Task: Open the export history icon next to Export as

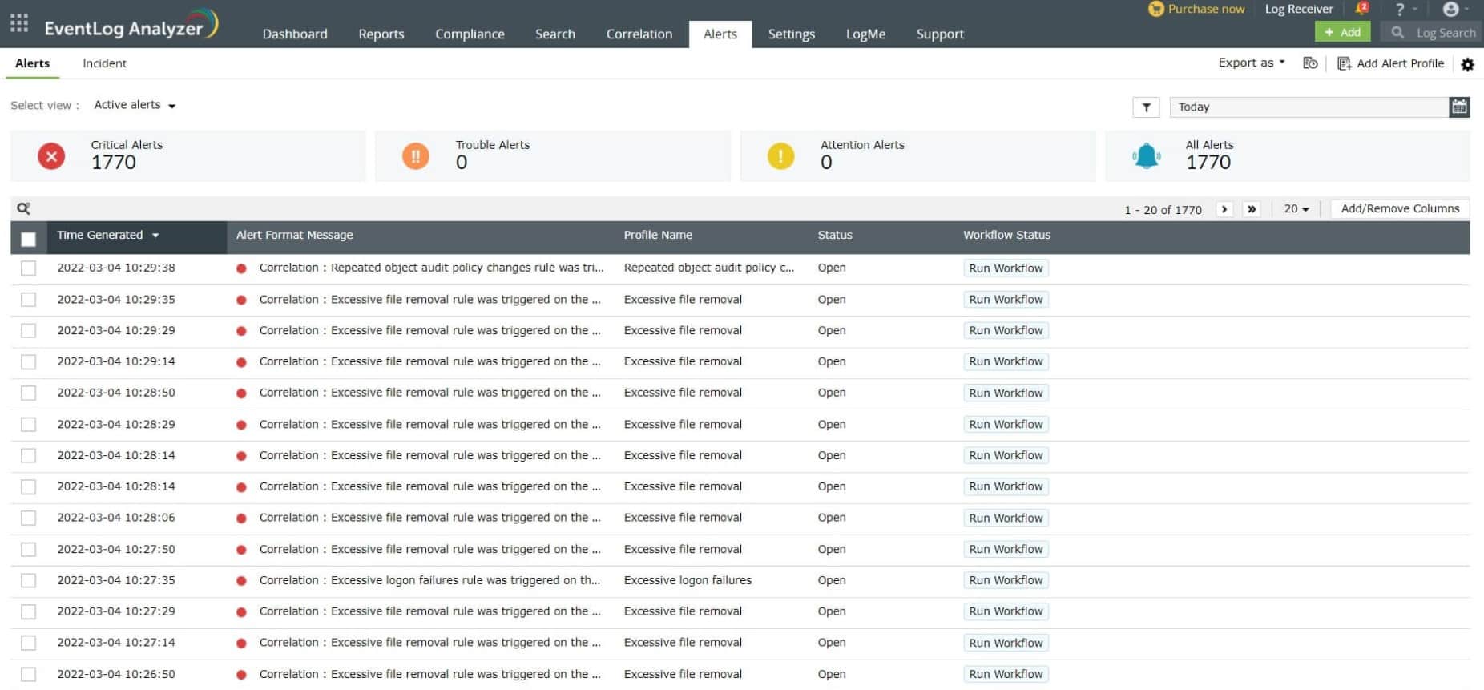Action: [x=1310, y=63]
